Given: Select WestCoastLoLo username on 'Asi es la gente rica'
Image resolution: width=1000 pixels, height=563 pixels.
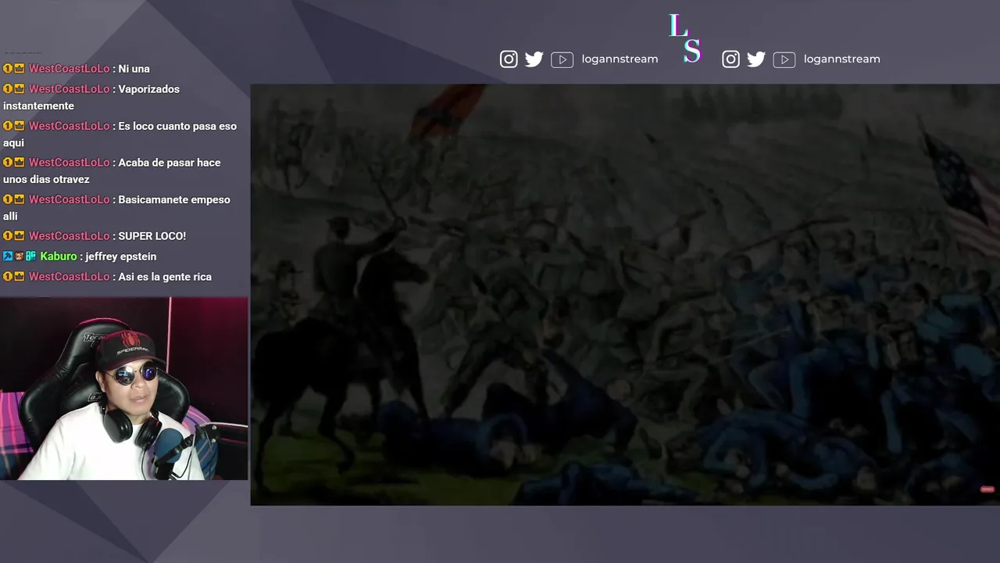Looking at the screenshot, I should [x=70, y=277].
